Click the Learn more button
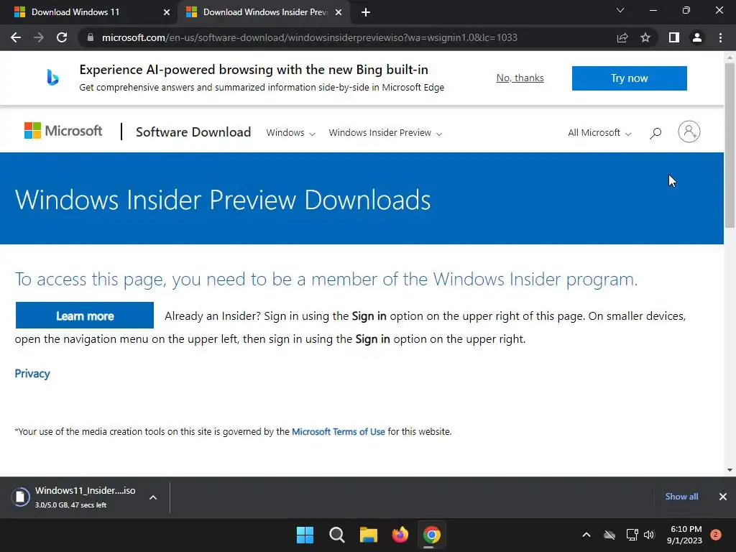The width and height of the screenshot is (736, 552). point(85,316)
